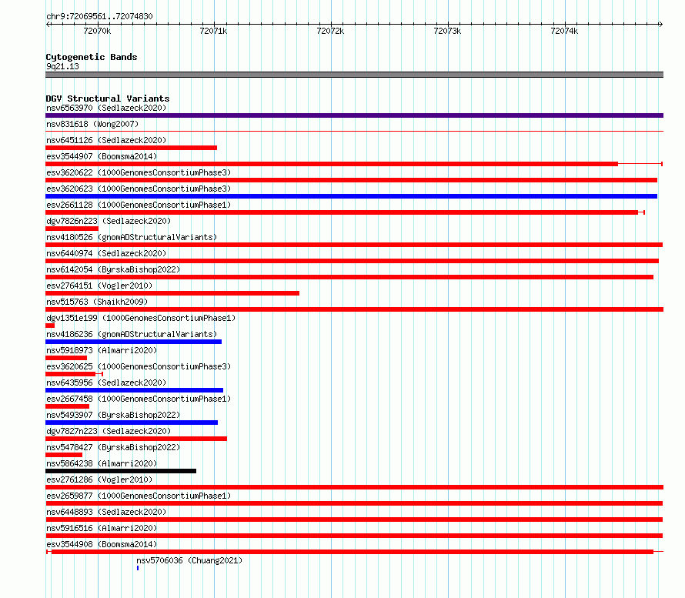
Task: Open esv2661128 (1000GenomesConsortiumPhase1) label
Action: 139,205
